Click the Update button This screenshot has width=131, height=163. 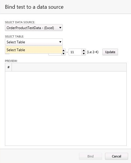point(110,52)
